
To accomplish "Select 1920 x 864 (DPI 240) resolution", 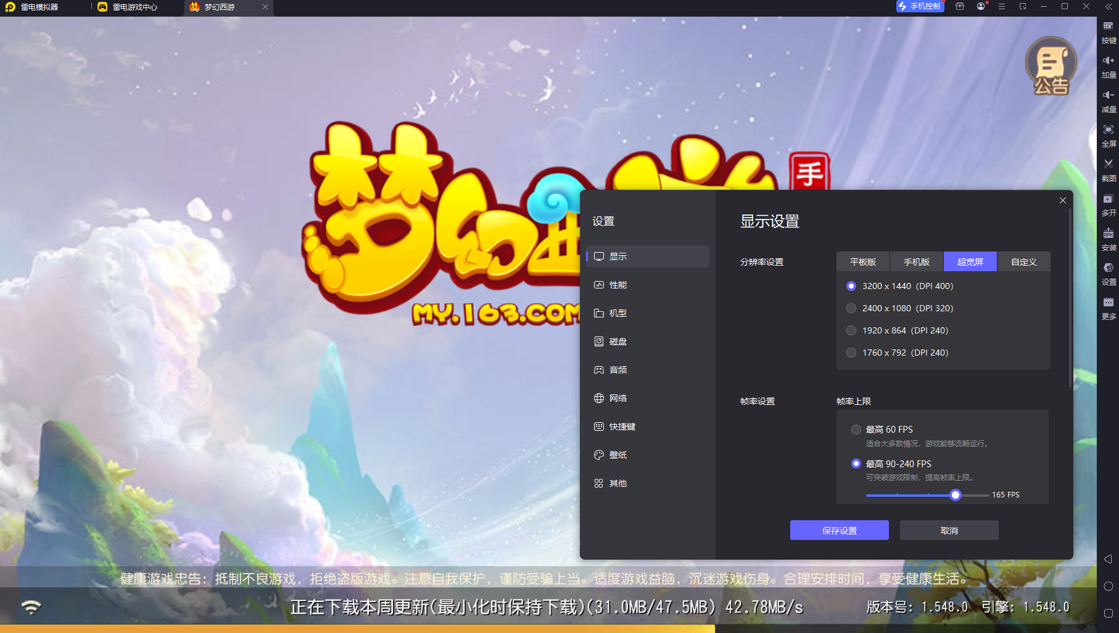I will coord(898,330).
